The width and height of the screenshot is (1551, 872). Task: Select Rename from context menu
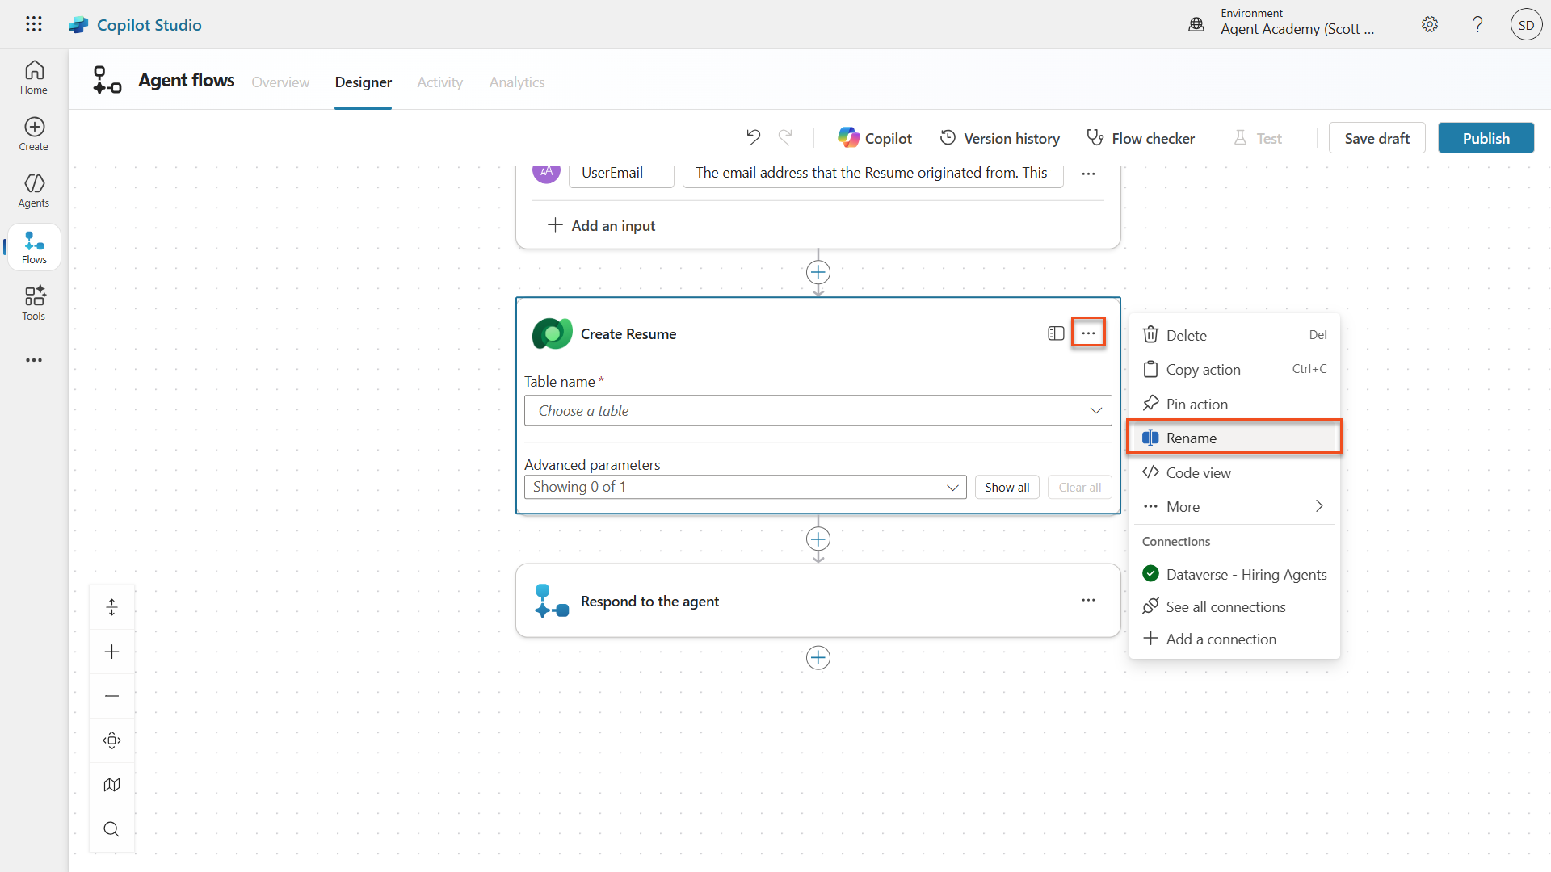(x=1233, y=438)
